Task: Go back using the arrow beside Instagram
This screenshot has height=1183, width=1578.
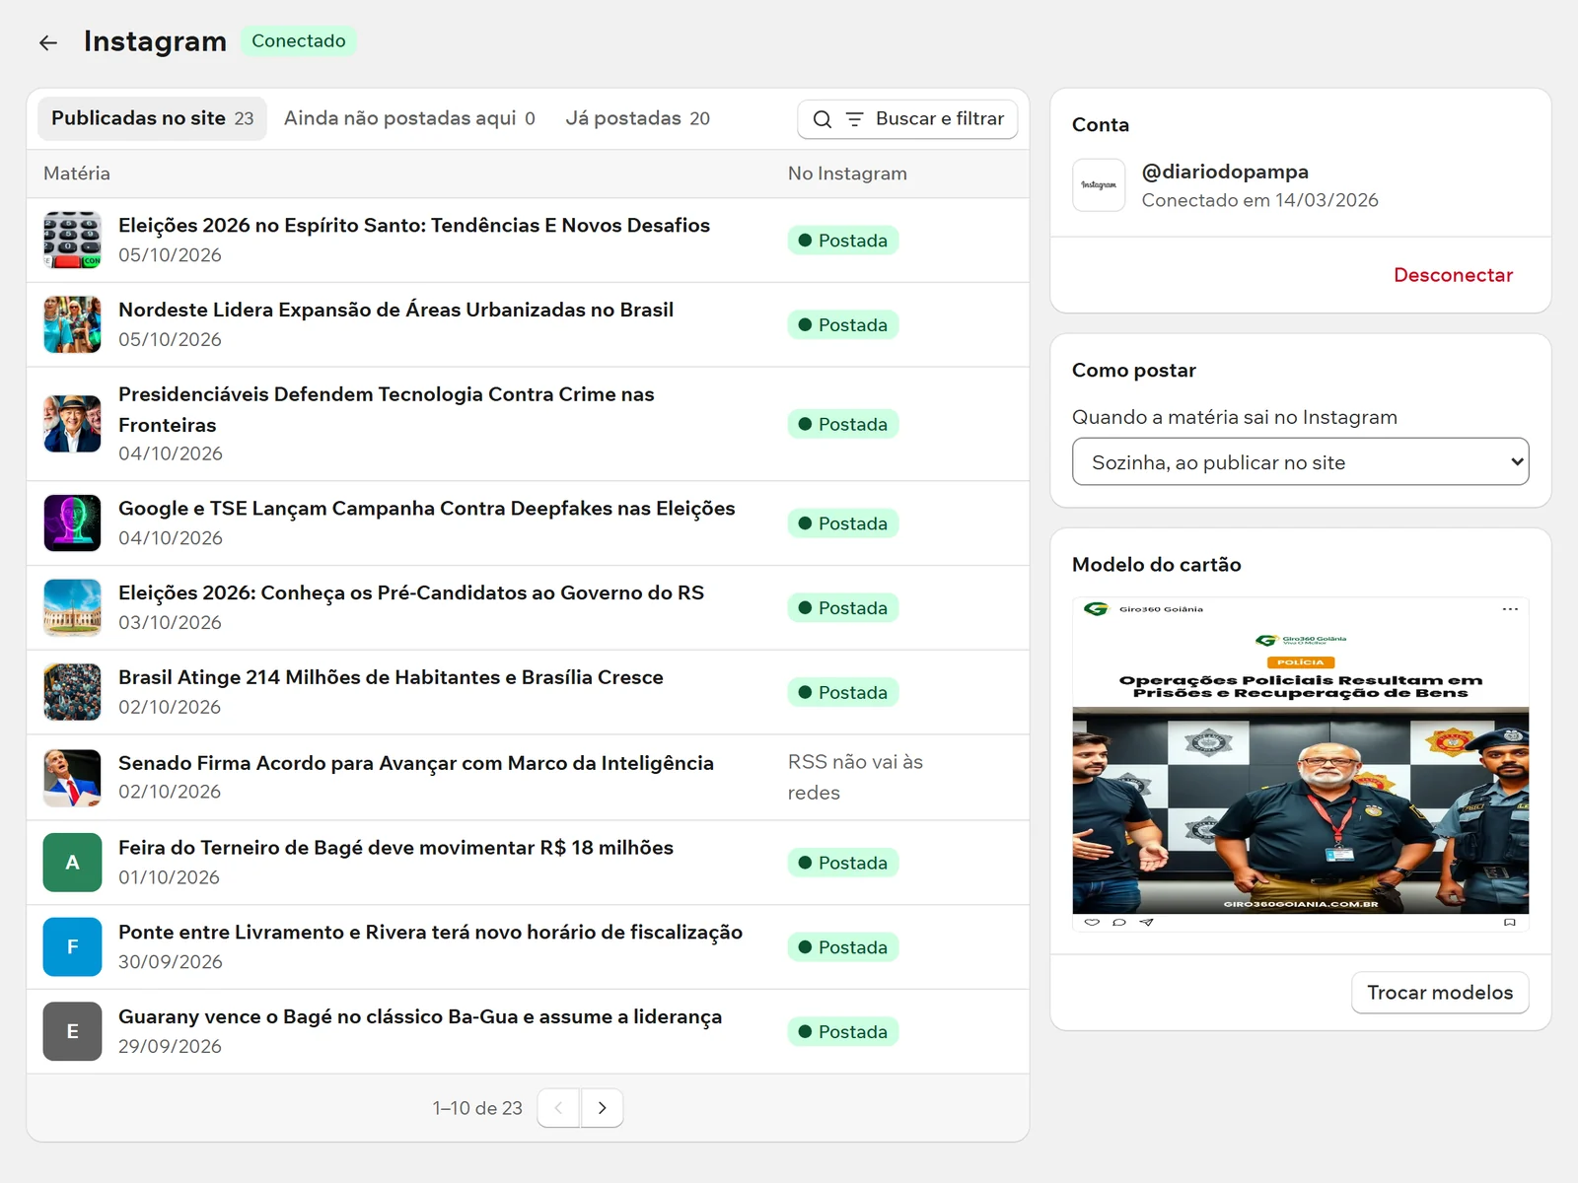Action: 48,42
